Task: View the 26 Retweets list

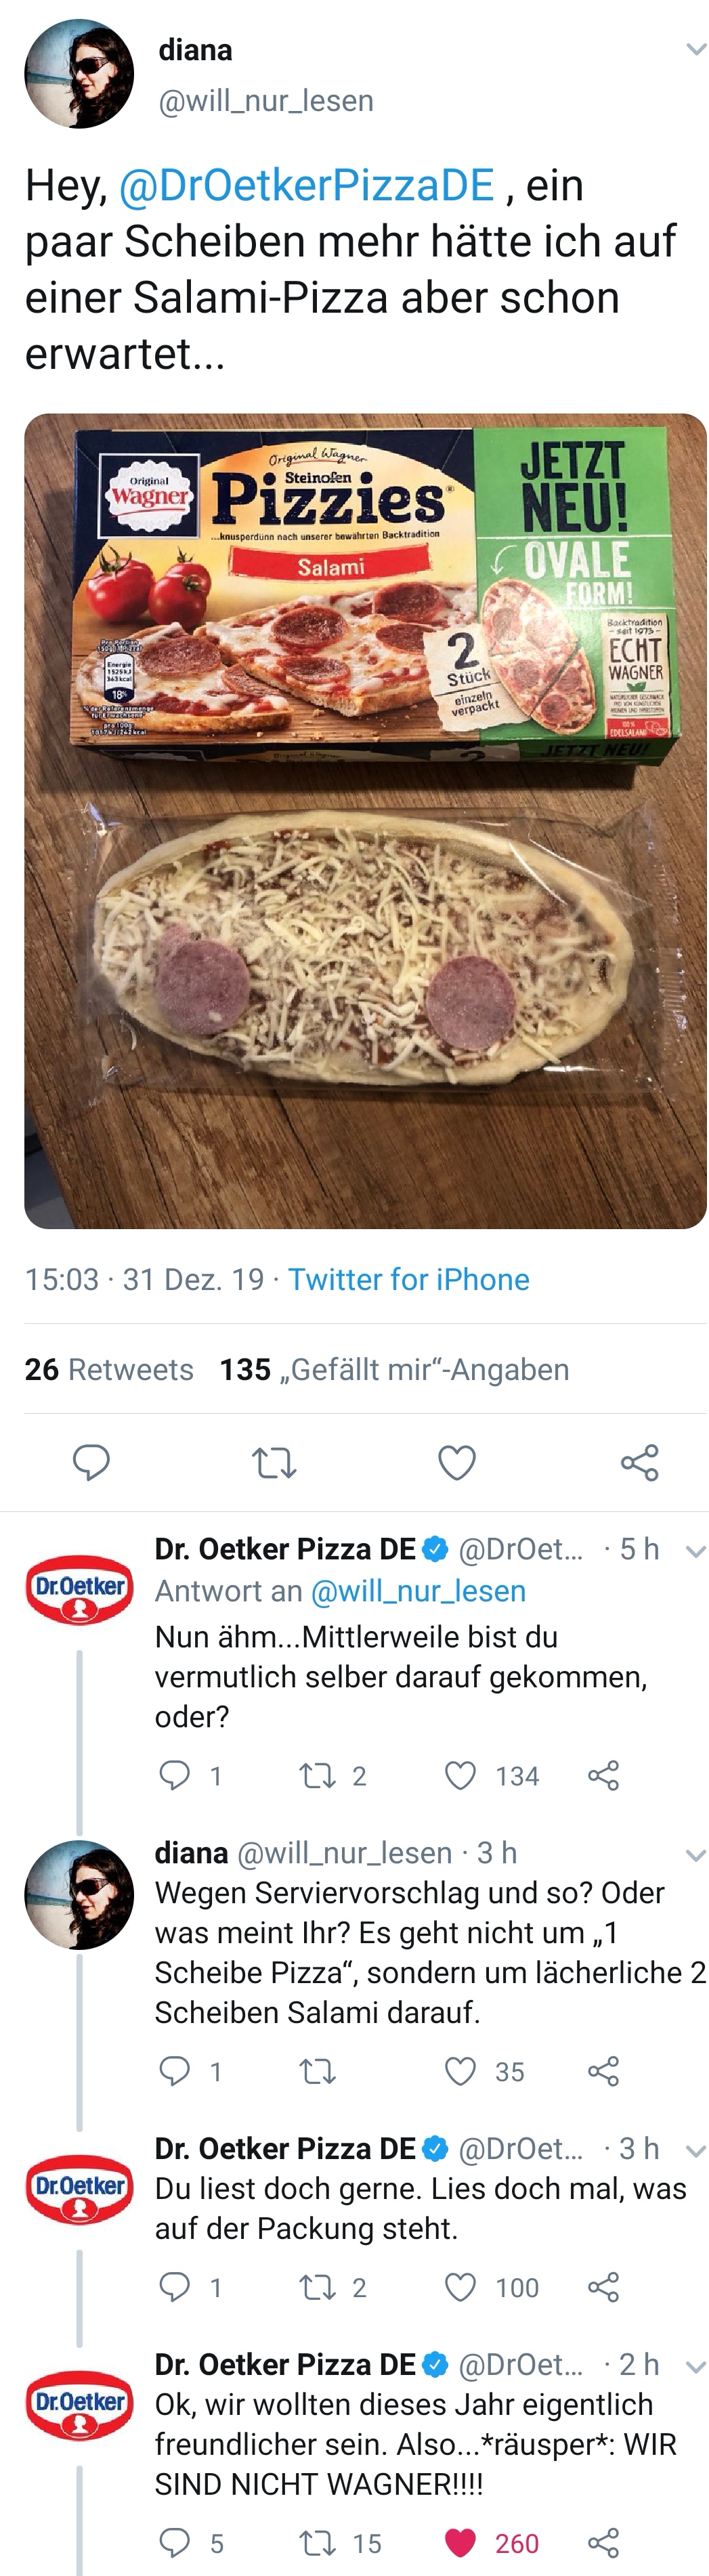Action: (109, 1369)
